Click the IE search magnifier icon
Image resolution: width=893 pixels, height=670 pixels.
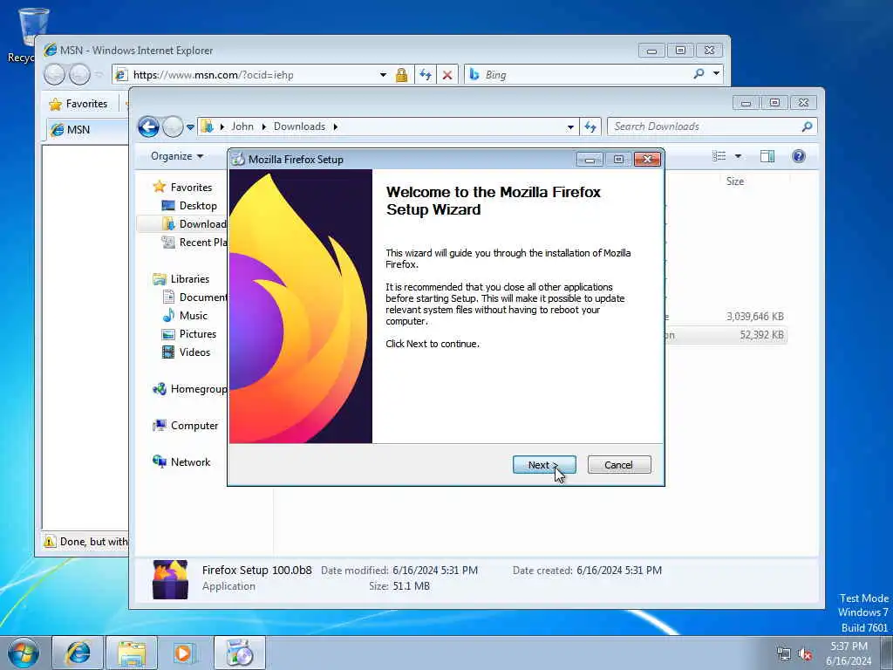point(699,74)
